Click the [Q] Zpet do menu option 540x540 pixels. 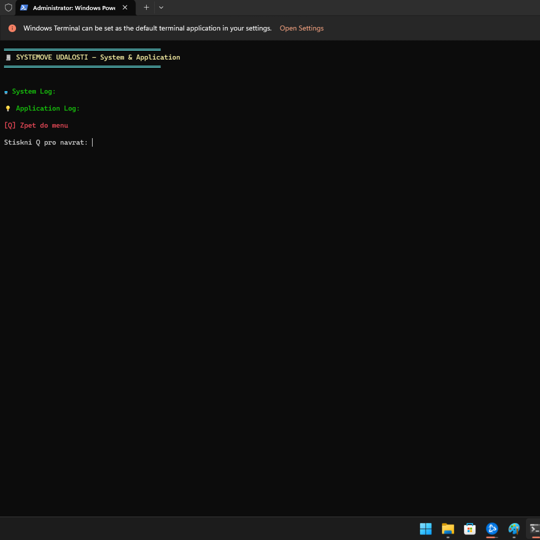pyautogui.click(x=36, y=126)
